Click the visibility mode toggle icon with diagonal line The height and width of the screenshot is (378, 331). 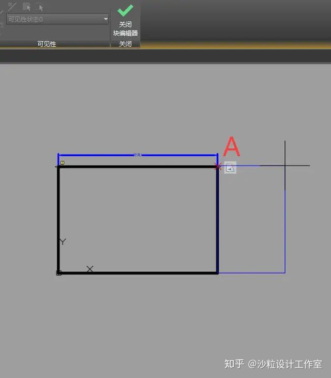11,7
